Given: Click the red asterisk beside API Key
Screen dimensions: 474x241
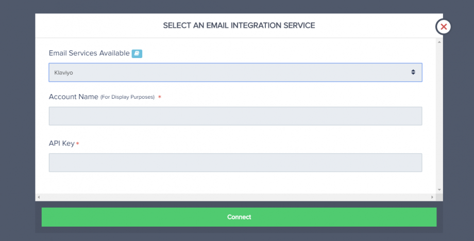Looking at the screenshot, I should point(77,144).
